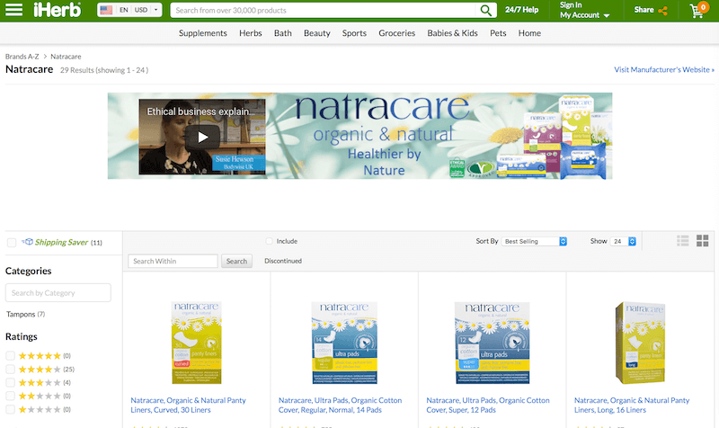
Task: Open the Show 24 results dropdown
Action: [623, 241]
